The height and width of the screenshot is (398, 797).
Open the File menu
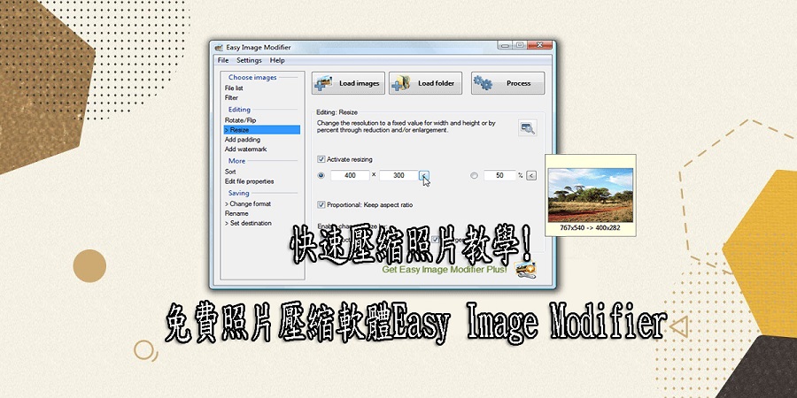223,60
